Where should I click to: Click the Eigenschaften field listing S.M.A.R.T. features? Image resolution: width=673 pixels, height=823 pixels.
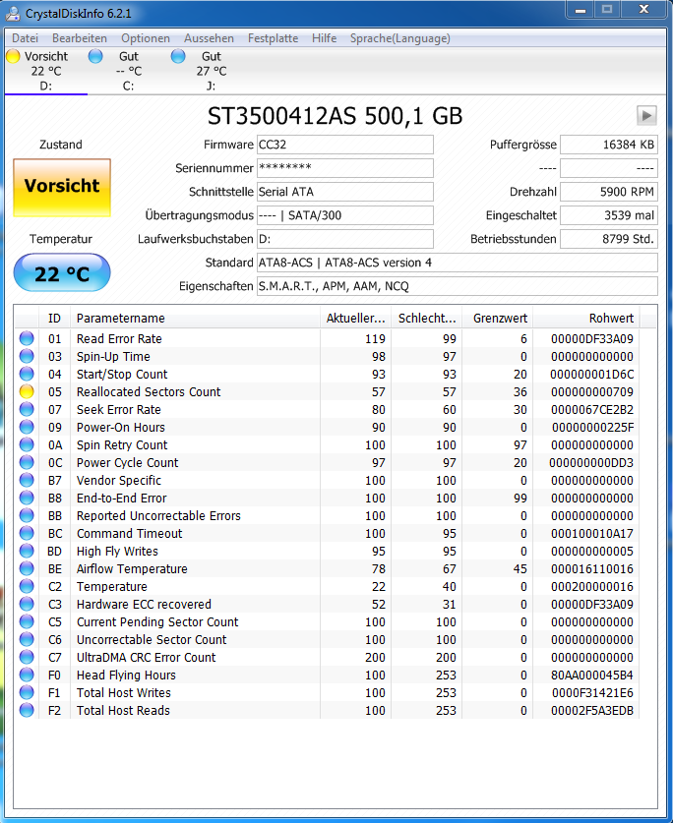pos(458,286)
